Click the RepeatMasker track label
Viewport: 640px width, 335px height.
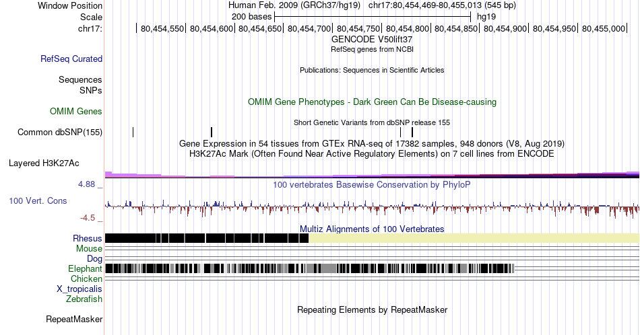(74, 319)
